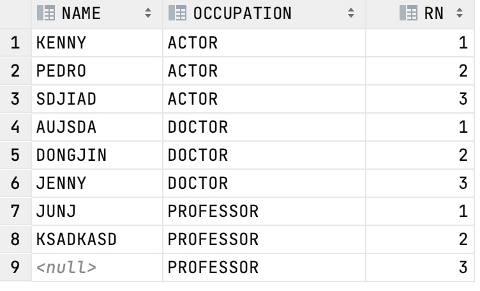This screenshot has height=291, width=480.
Task: Select the OCCUPATION column header
Action: click(x=264, y=14)
